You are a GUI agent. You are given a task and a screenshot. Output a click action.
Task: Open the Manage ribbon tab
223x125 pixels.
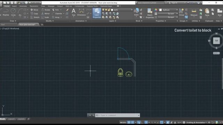pos(51,6)
